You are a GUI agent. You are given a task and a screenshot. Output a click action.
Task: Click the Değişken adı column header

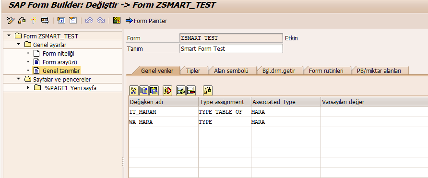tap(164, 102)
